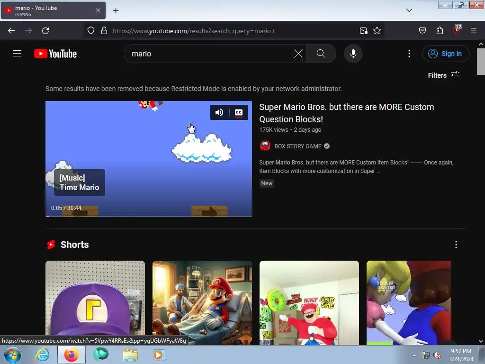The height and width of the screenshot is (364, 485).
Task: Go back in Firefox browser
Action: pyautogui.click(x=11, y=31)
